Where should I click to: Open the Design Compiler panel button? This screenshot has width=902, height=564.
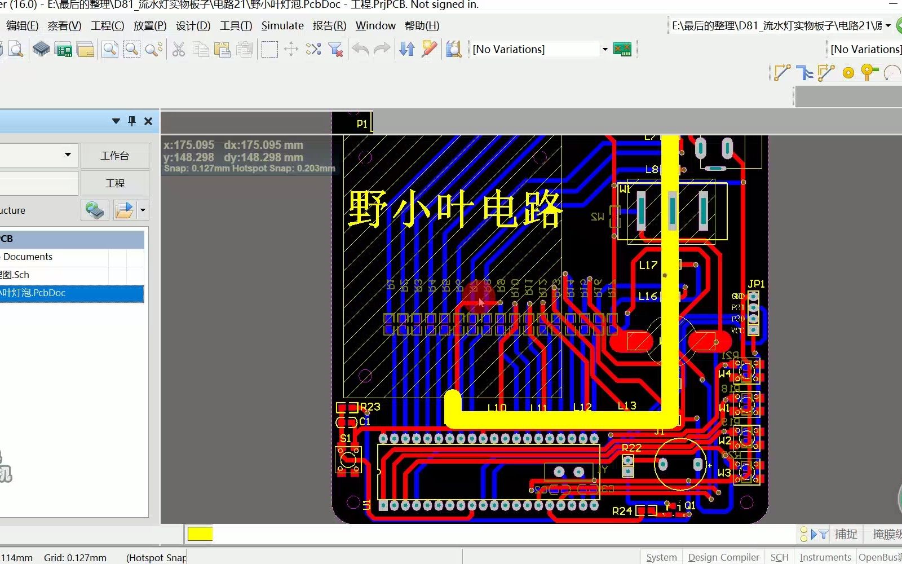tap(724, 557)
